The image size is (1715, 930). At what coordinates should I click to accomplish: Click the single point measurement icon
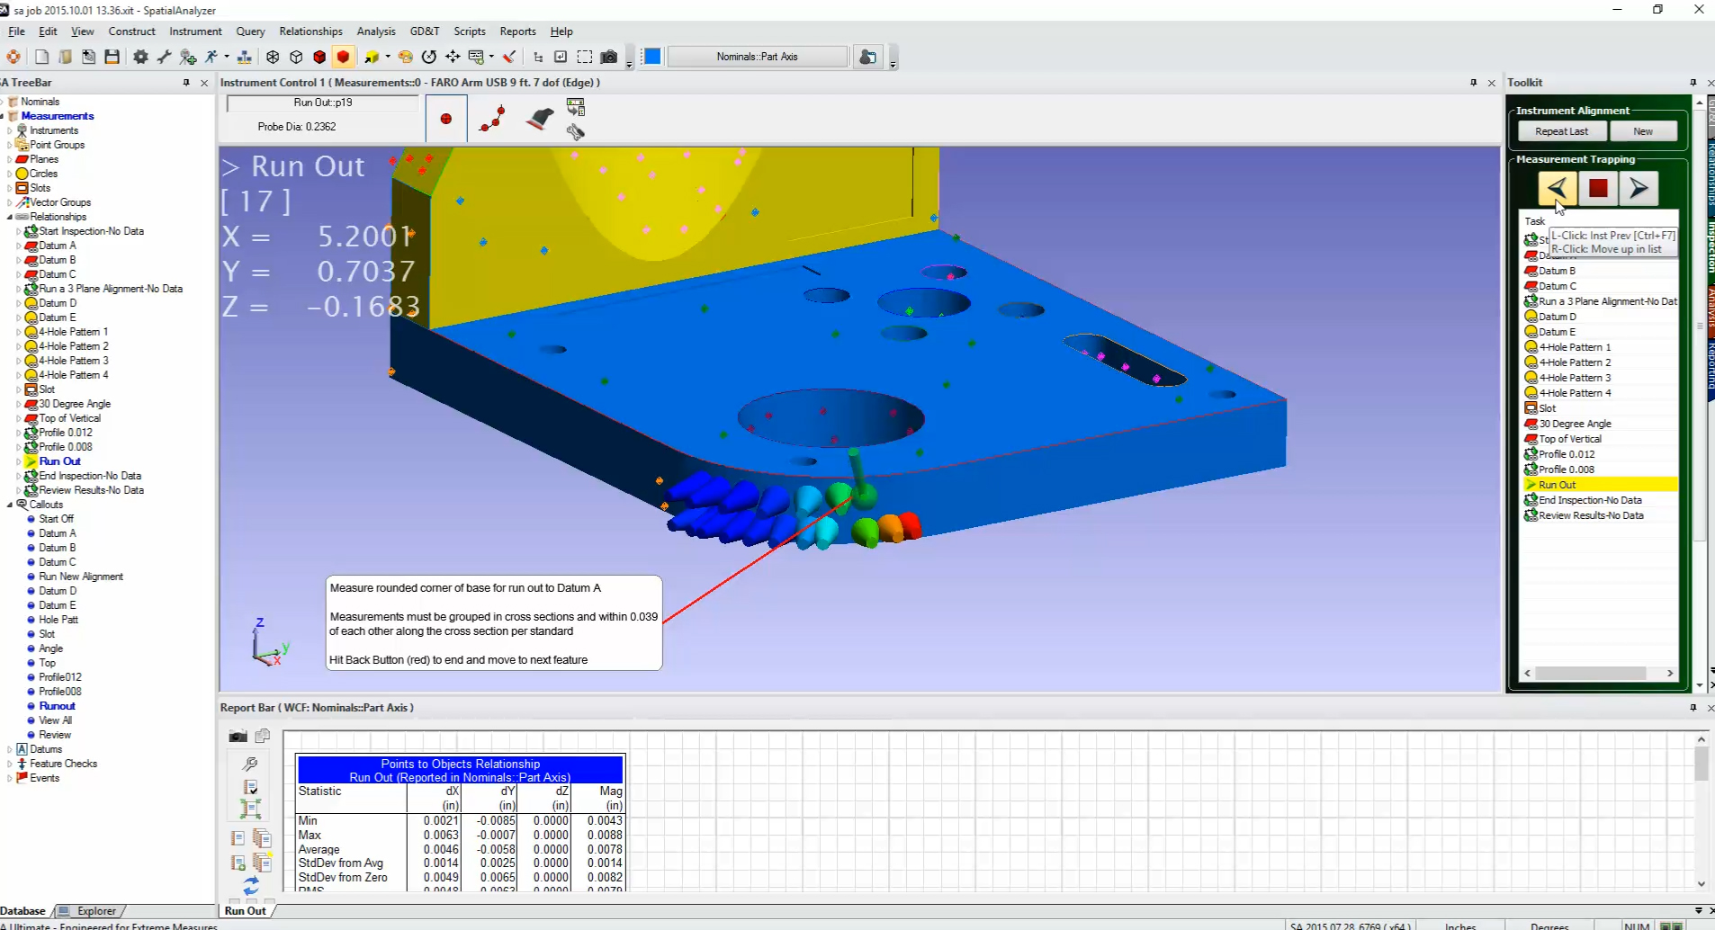click(x=445, y=119)
